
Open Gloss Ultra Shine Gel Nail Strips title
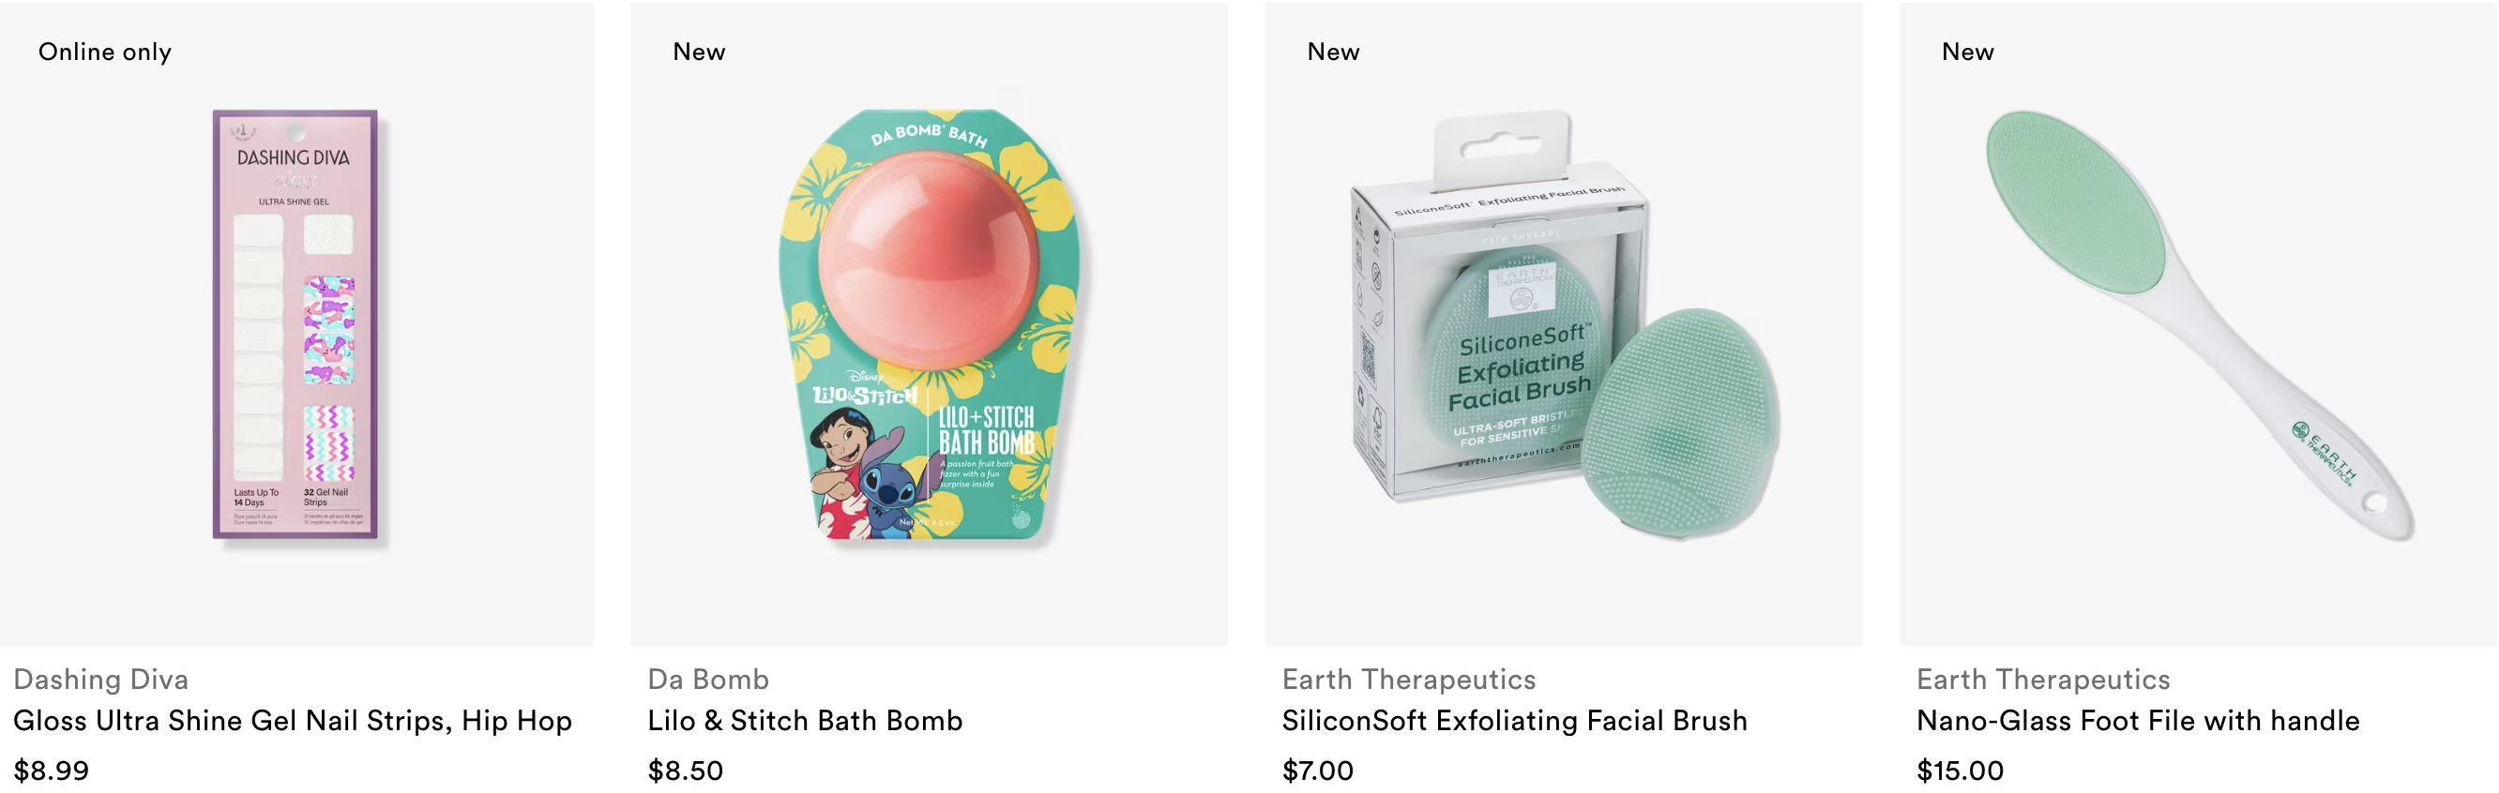[x=292, y=721]
